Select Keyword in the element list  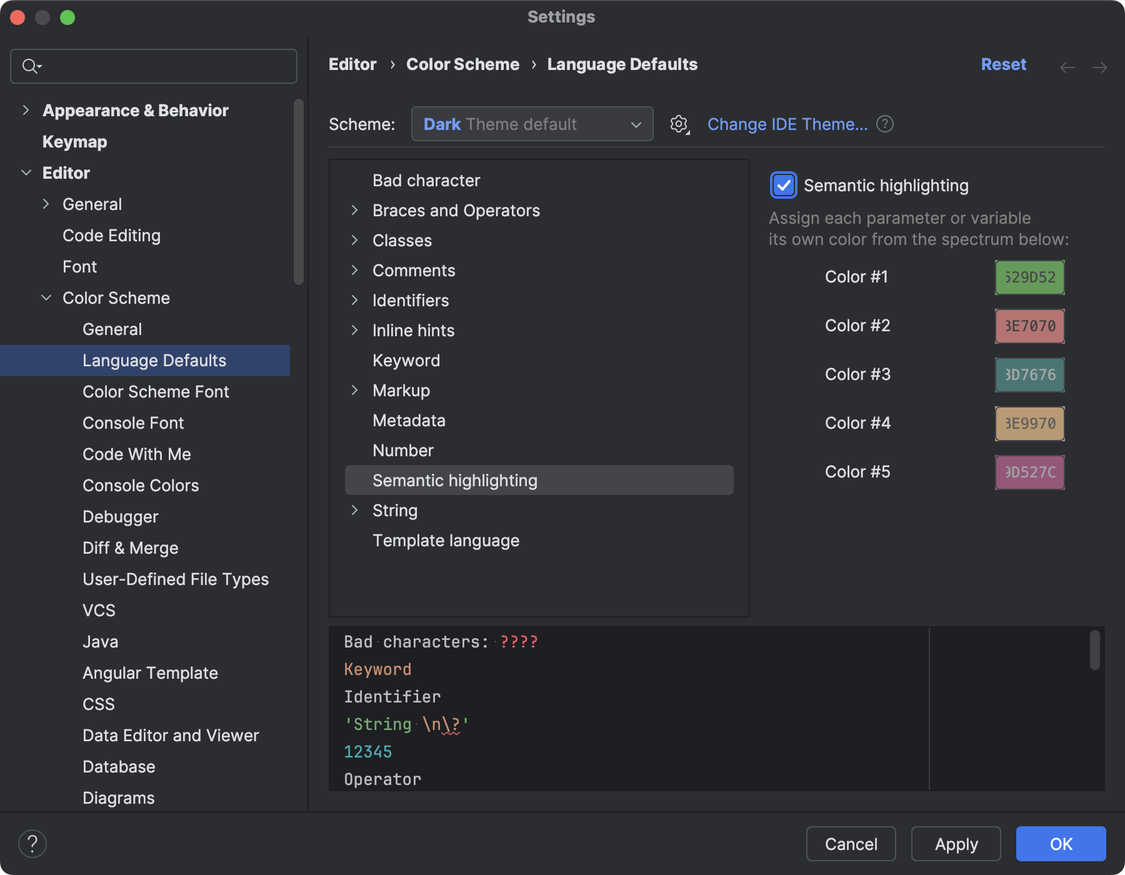tap(406, 360)
